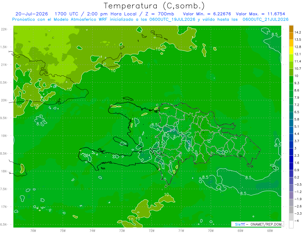Screen dimensions: 303x234
Task: Click the '68W' longitude axis label
Action: tap(270, 230)
